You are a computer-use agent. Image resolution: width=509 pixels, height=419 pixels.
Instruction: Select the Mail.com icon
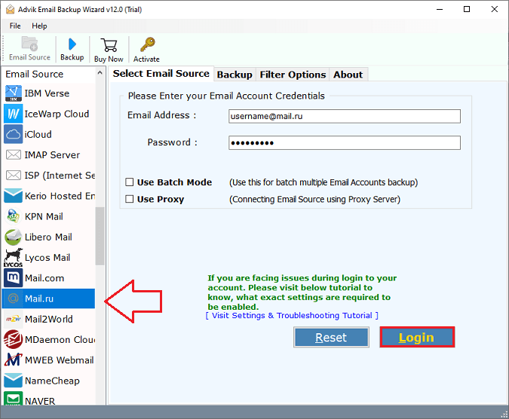(x=14, y=278)
